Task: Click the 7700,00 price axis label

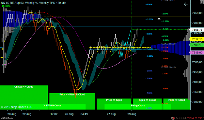Action: coord(197,23)
